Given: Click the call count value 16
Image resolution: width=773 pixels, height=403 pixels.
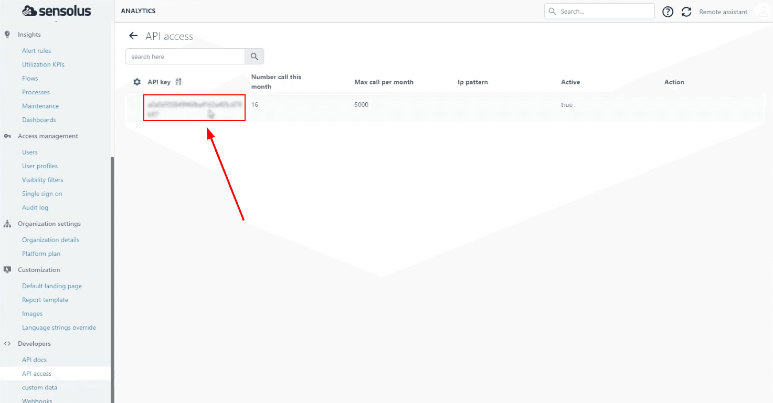Looking at the screenshot, I should click(x=255, y=105).
